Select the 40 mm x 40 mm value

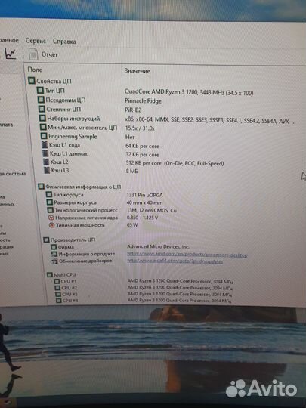[x=144, y=202]
